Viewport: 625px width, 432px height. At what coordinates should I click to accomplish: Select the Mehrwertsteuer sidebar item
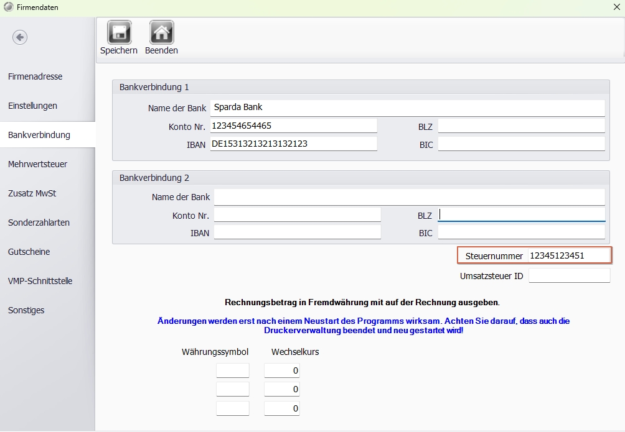click(x=38, y=164)
